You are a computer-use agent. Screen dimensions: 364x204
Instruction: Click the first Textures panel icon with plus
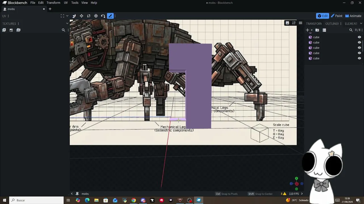tap(4, 30)
